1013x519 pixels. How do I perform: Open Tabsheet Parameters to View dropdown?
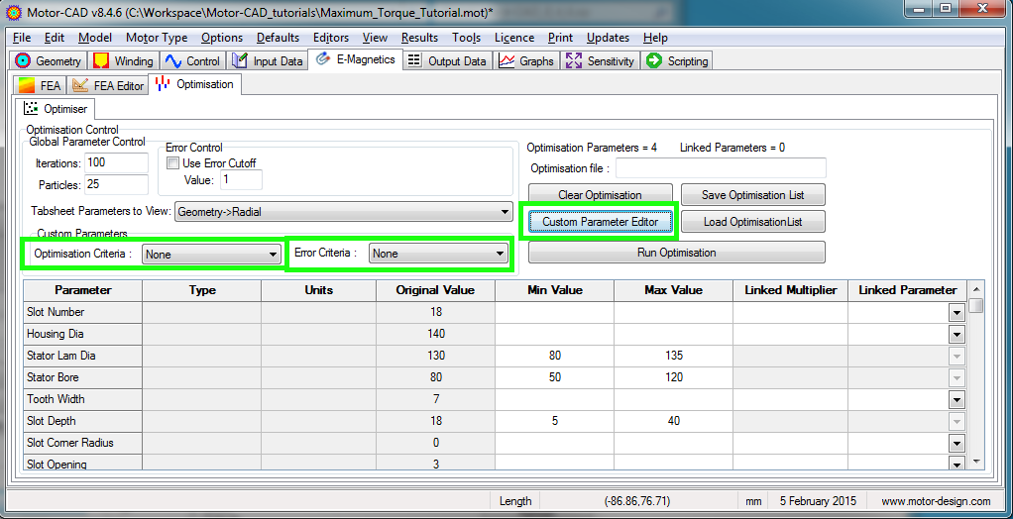coord(505,211)
